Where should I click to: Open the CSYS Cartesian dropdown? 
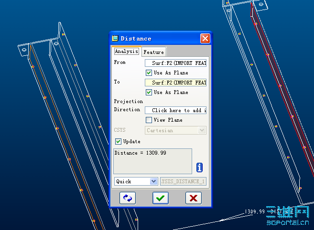175,130
